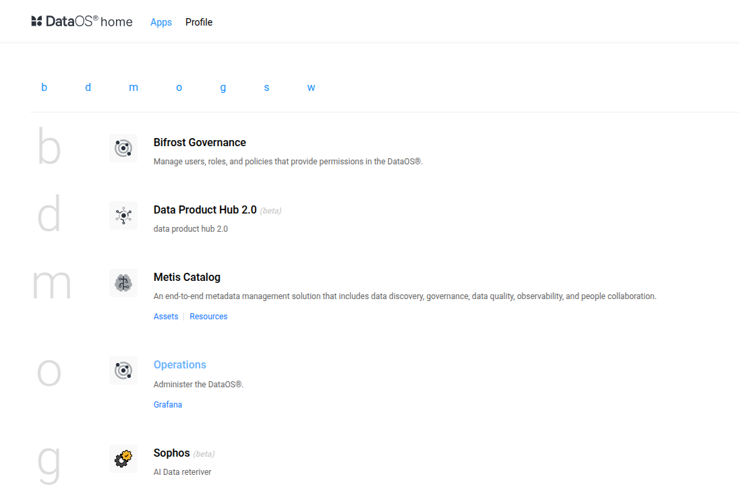Screen dimensions: 739x487
Task: Launch the Sophos gear icon
Action: [x=123, y=458]
